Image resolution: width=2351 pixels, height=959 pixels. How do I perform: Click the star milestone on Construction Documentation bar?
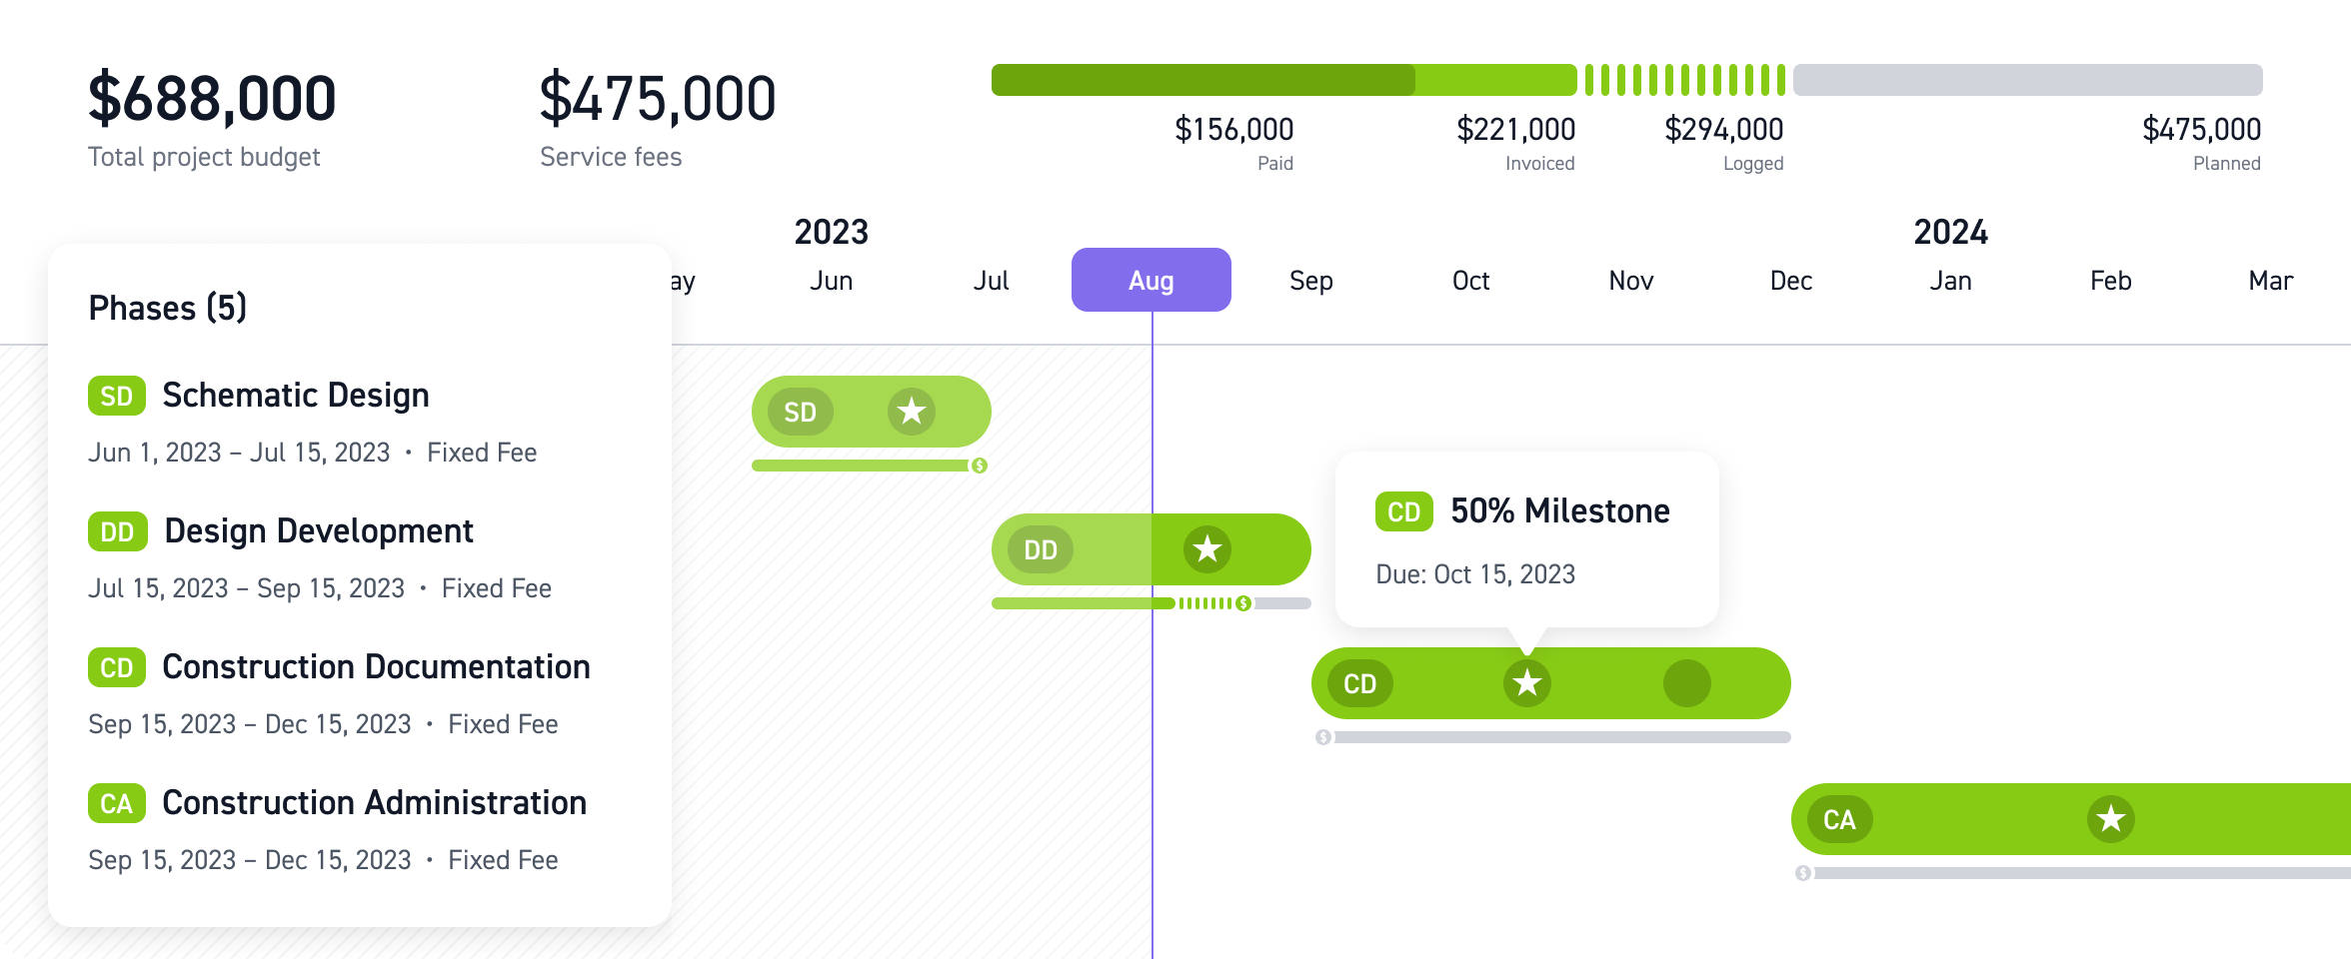[1526, 683]
